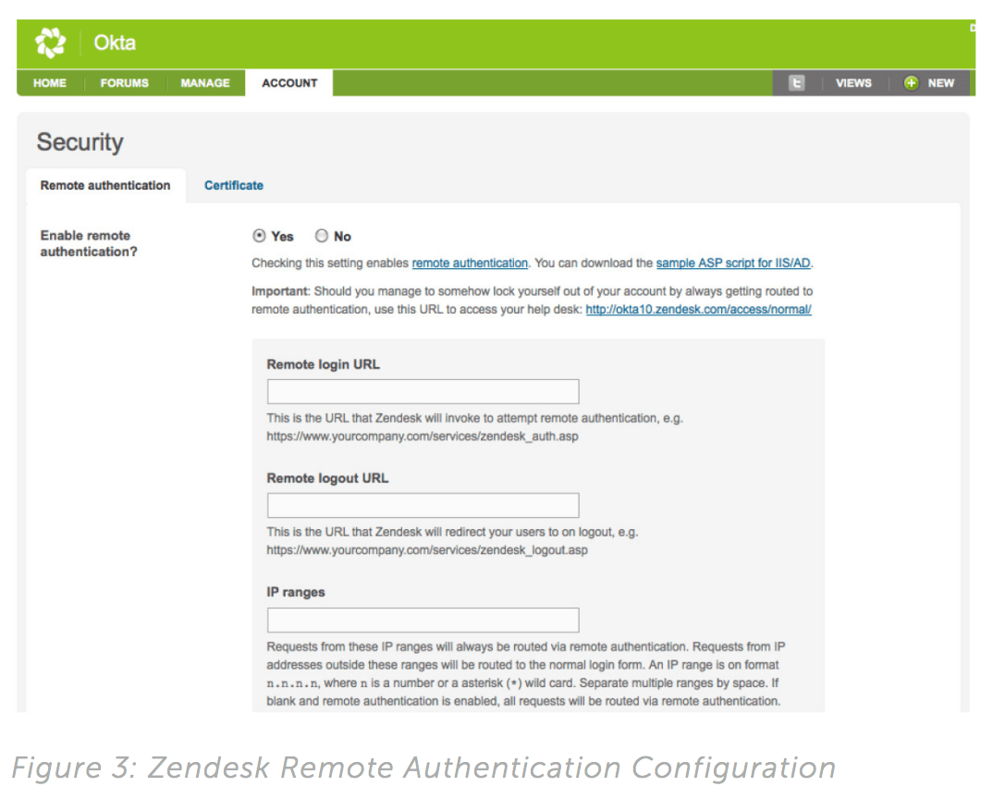This screenshot has height=799, width=993.
Task: Select the Remote authentication tab
Action: (x=105, y=186)
